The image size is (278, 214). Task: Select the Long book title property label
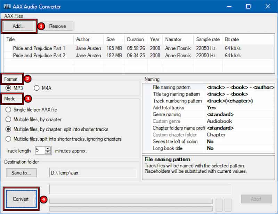pos(167,148)
